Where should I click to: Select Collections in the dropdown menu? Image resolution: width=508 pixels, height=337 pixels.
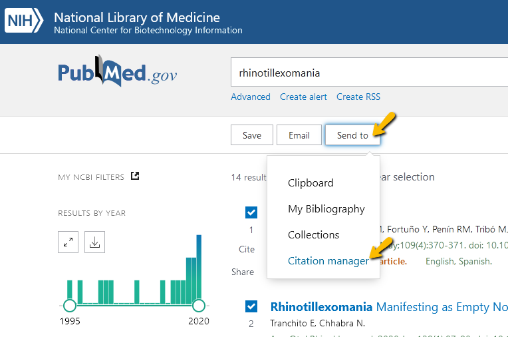pyautogui.click(x=313, y=234)
